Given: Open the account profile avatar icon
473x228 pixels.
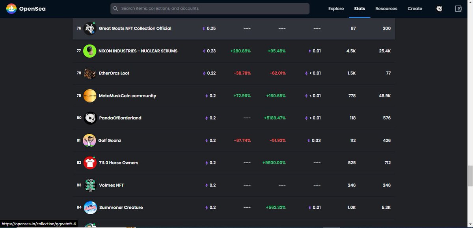Looking at the screenshot, I should pos(439,9).
